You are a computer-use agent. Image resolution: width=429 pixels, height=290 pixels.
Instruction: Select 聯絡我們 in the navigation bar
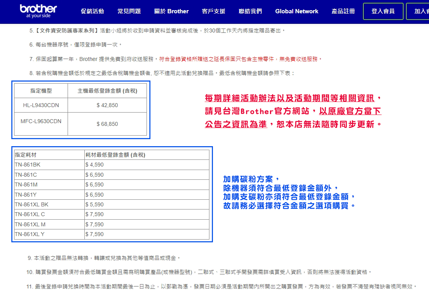coord(250,11)
